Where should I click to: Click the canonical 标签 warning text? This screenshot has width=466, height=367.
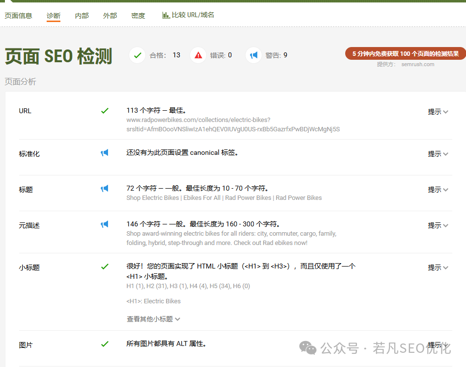[182, 153]
